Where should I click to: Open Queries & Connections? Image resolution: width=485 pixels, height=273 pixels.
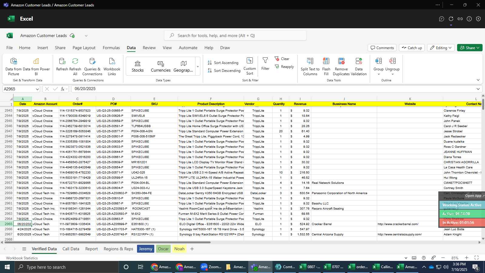92,67
